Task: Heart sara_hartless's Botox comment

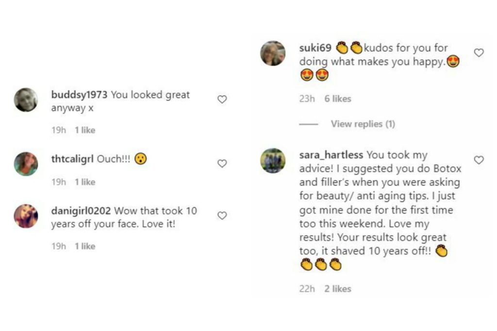Action: [x=479, y=160]
